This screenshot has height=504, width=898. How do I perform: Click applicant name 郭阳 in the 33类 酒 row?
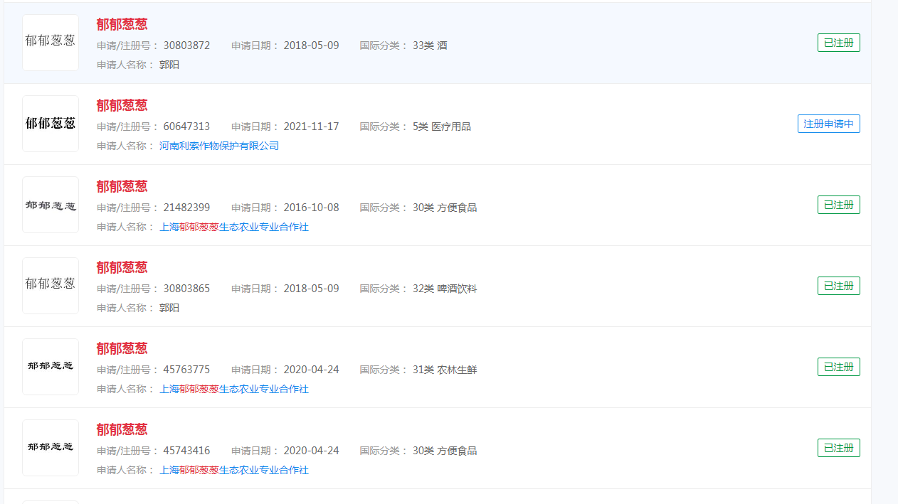pyautogui.click(x=169, y=65)
